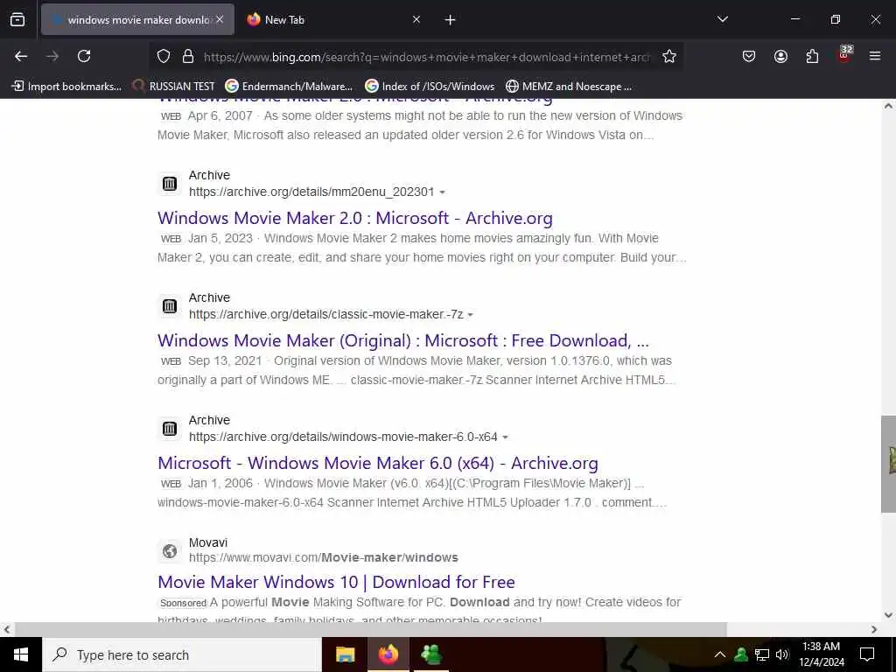
Task: Reload the current Bing page
Action: [84, 56]
